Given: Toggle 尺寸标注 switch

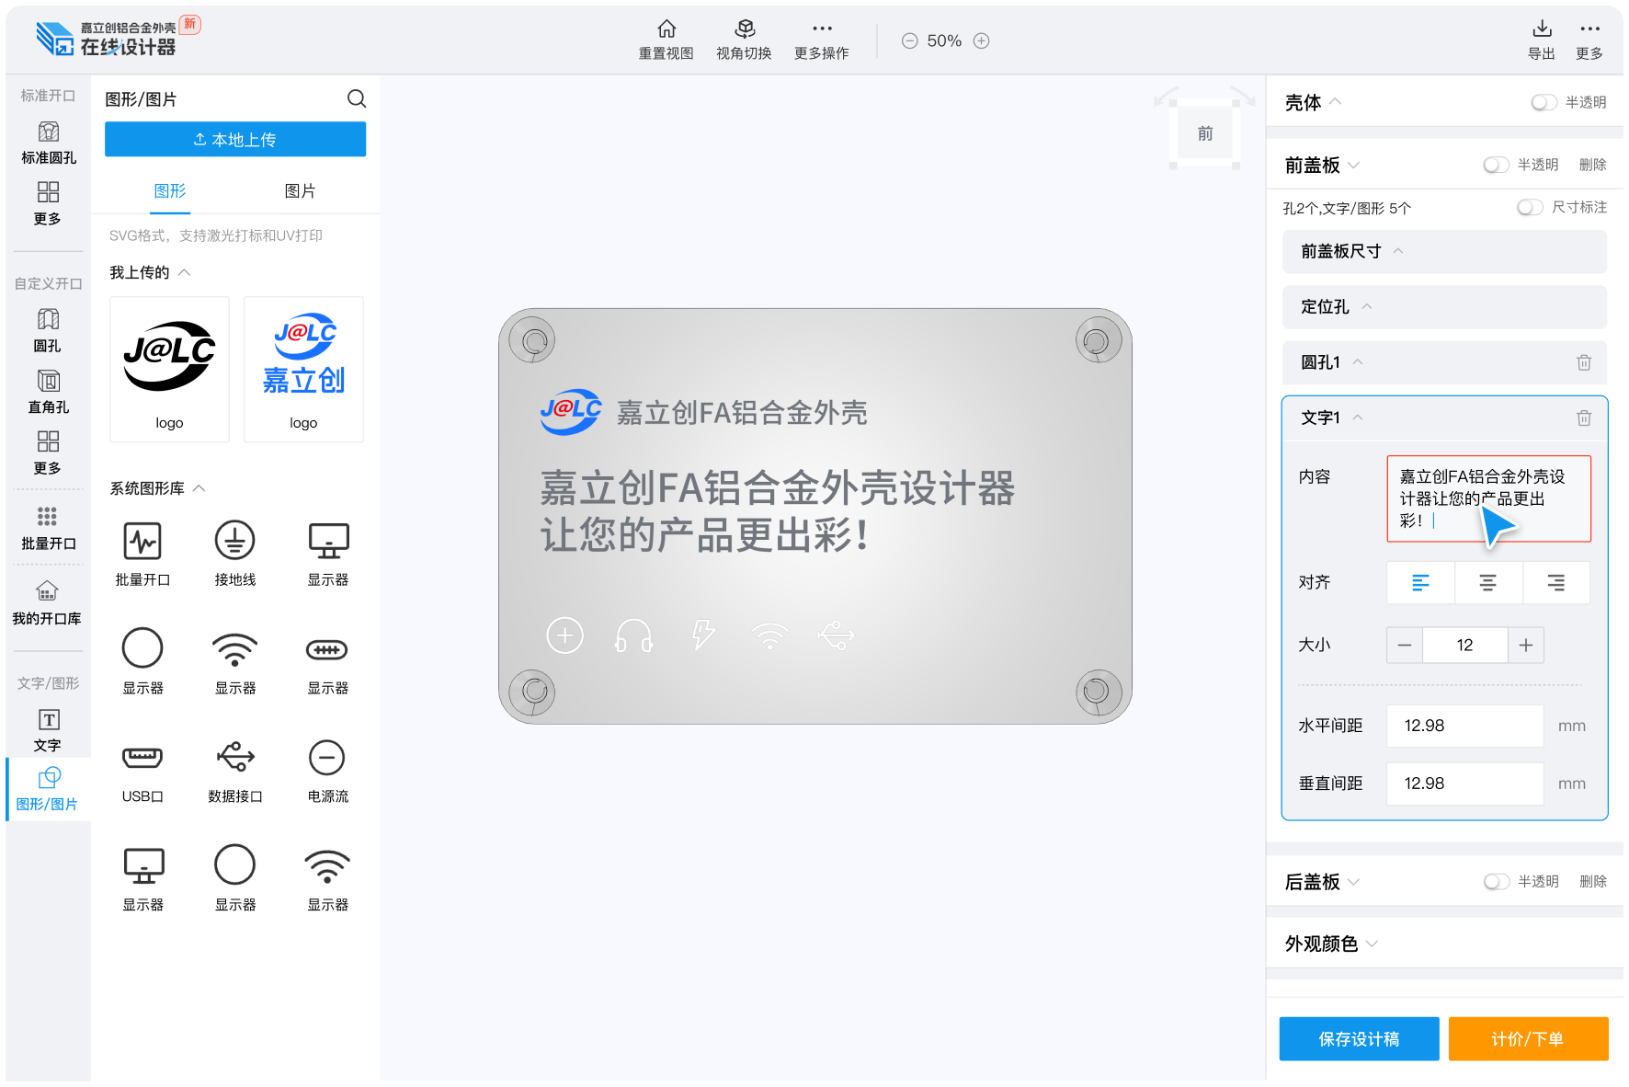Looking at the screenshot, I should (1531, 207).
